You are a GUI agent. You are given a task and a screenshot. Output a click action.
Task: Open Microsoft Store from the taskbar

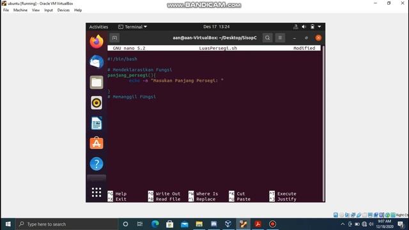(170, 224)
